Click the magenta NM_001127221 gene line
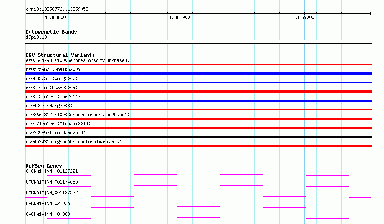384x224 pixels. pyautogui.click(x=198, y=175)
